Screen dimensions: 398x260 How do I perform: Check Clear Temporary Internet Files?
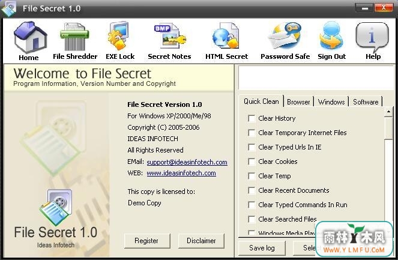point(252,133)
